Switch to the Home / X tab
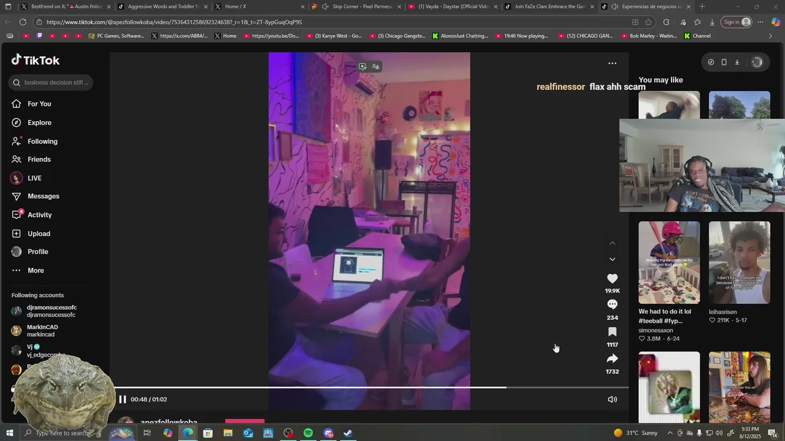The height and width of the screenshot is (441, 785). 259,7
